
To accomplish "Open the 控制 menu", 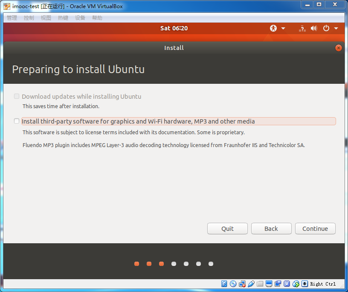I will 29,18.
